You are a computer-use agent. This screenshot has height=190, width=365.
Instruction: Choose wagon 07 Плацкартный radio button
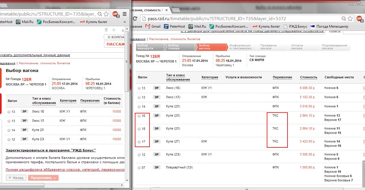coord(139,168)
